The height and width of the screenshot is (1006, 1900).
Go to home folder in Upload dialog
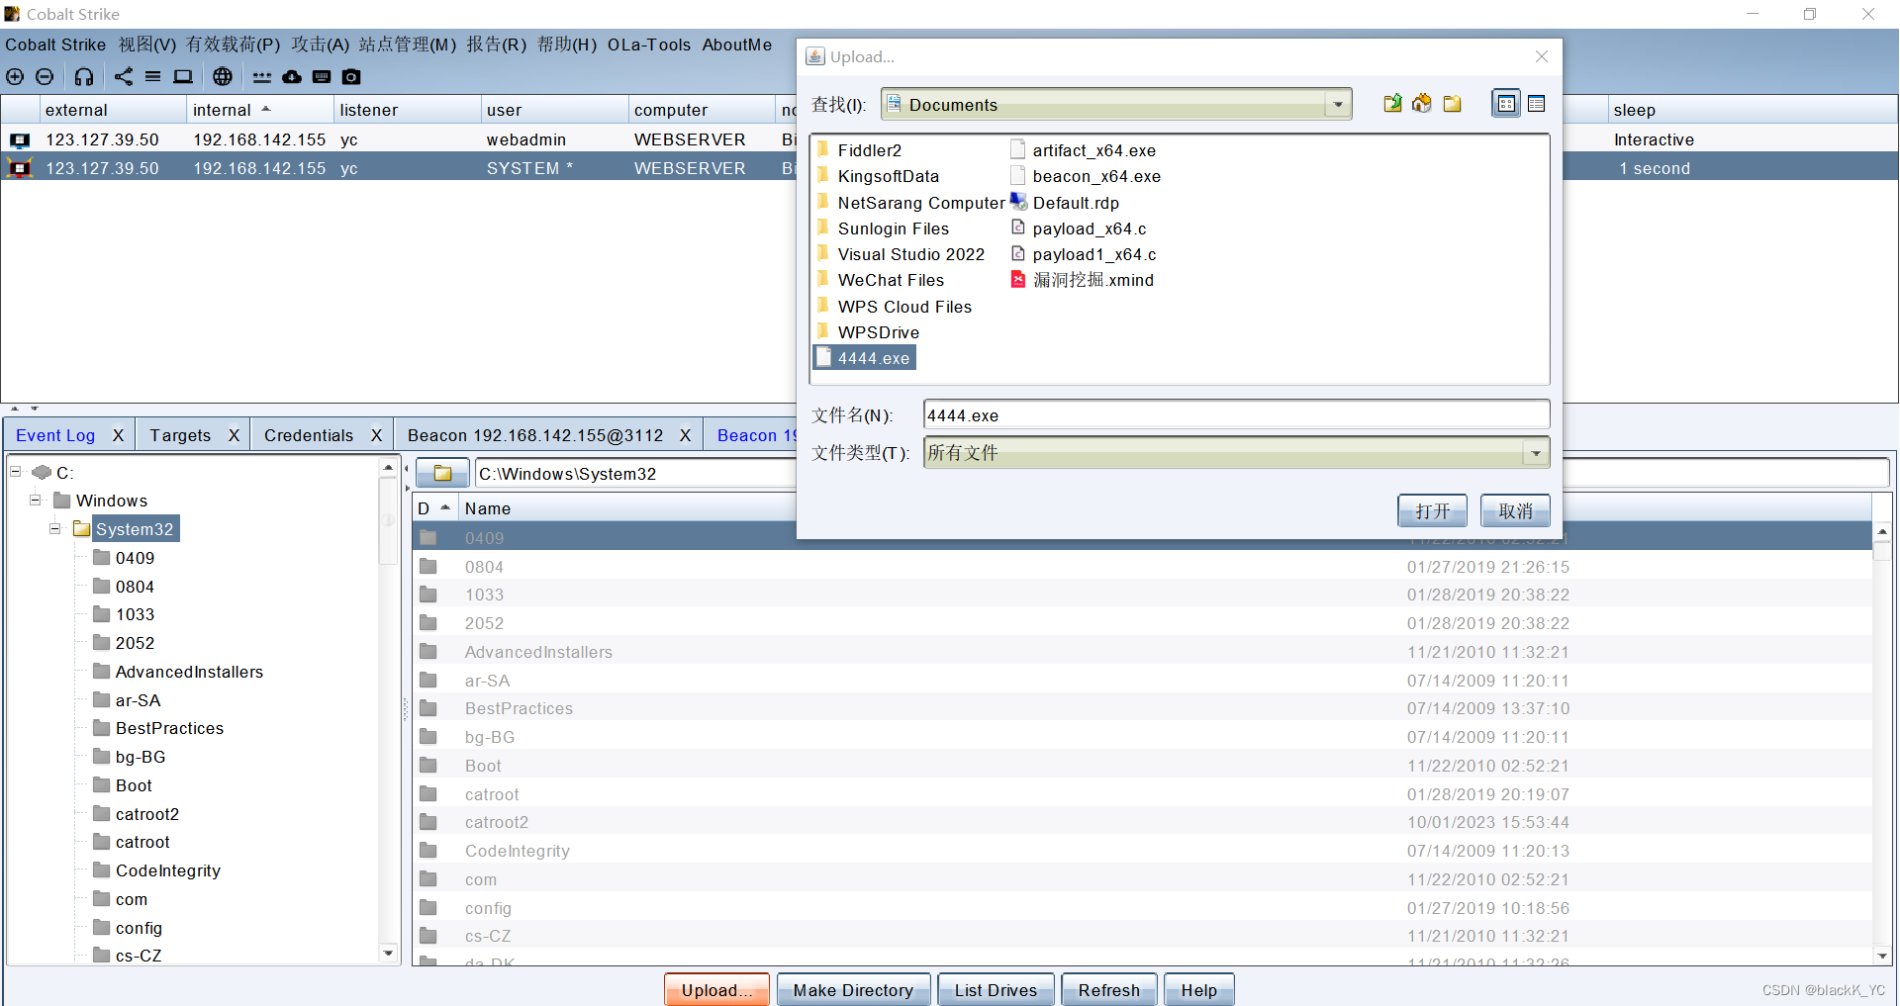click(x=1422, y=104)
